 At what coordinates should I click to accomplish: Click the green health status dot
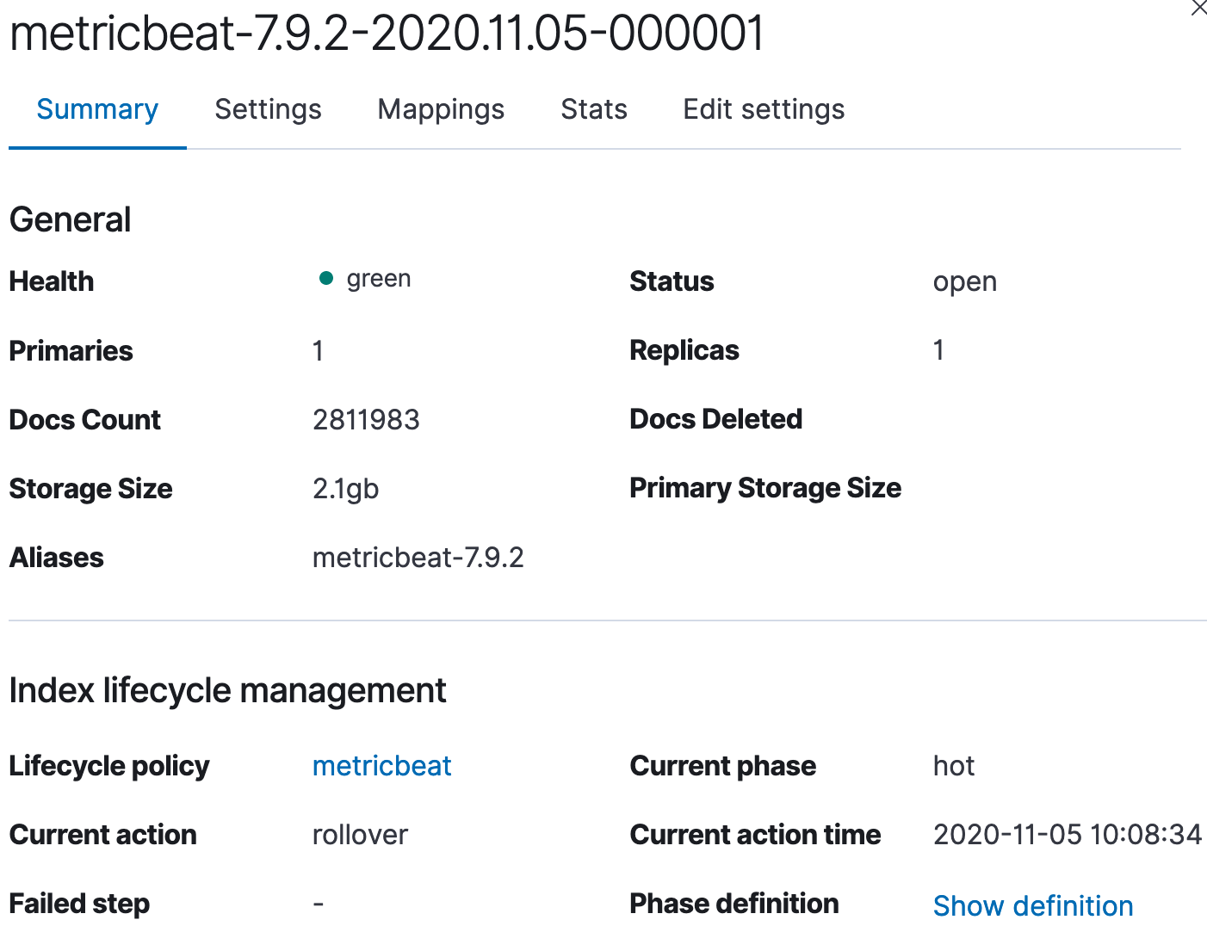[326, 278]
